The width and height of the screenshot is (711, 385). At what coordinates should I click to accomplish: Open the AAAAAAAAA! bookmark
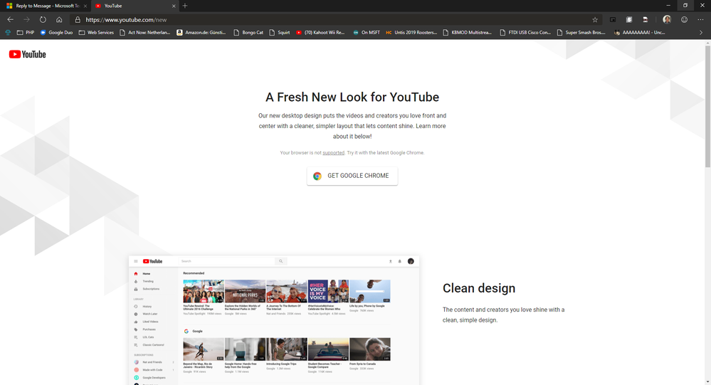pyautogui.click(x=639, y=32)
